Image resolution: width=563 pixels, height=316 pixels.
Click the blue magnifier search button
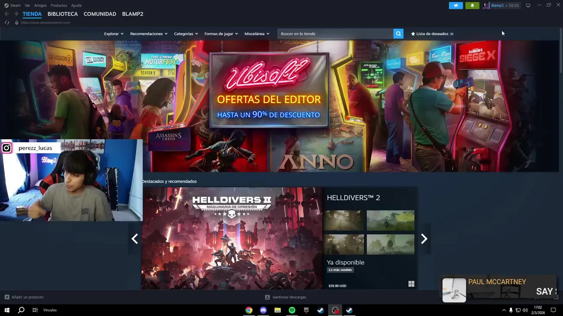coord(398,34)
